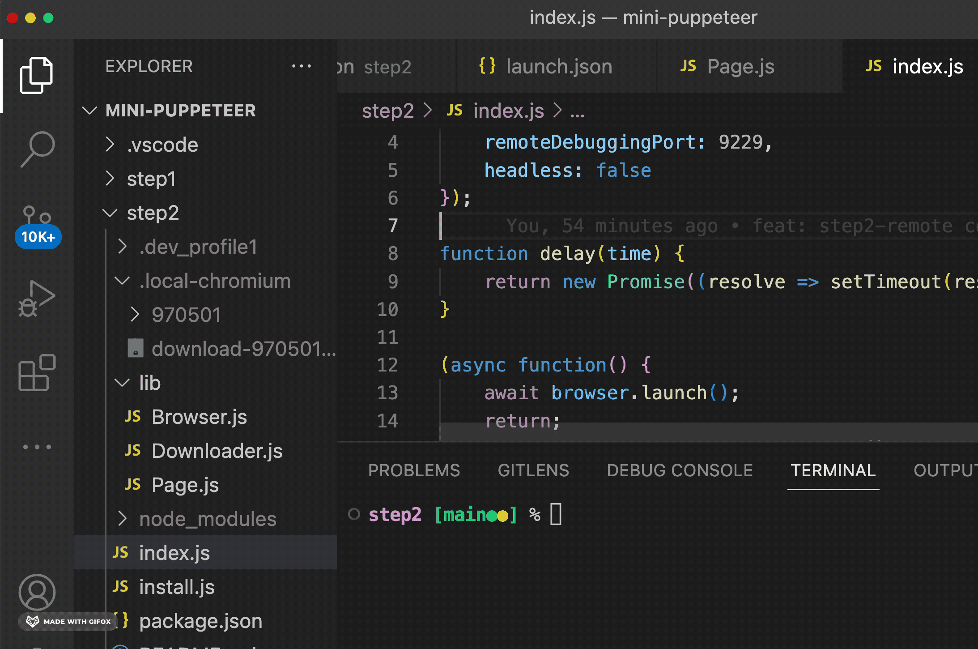Open the DEBUG CONSOLE panel tab

tap(680, 470)
